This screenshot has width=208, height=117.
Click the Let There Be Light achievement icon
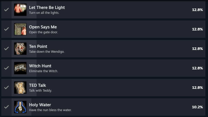[20, 10]
